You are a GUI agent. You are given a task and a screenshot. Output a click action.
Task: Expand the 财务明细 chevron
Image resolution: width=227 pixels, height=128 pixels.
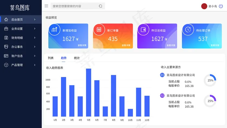pyautogui.click(x=35, y=38)
